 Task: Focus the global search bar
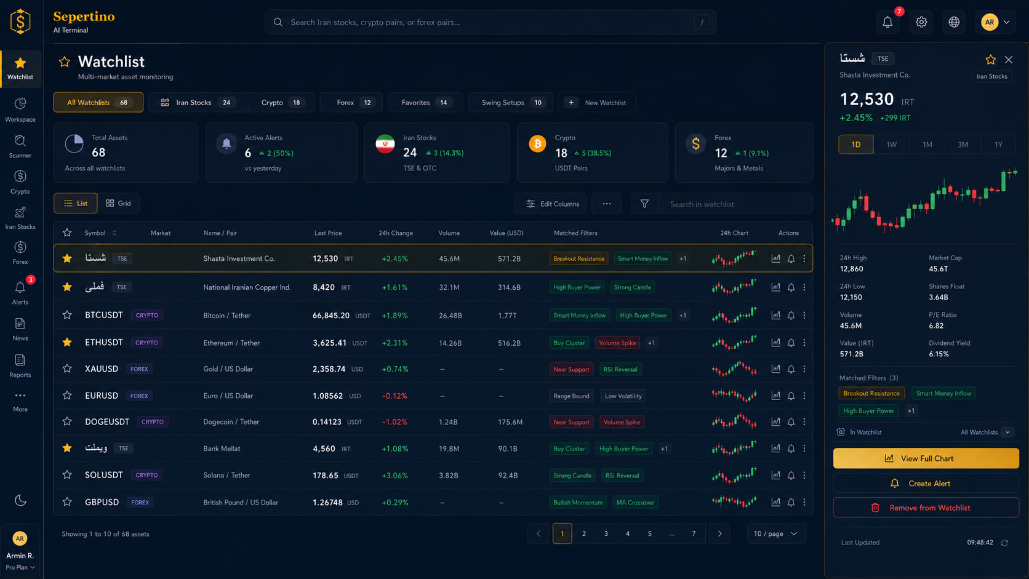pos(490,22)
